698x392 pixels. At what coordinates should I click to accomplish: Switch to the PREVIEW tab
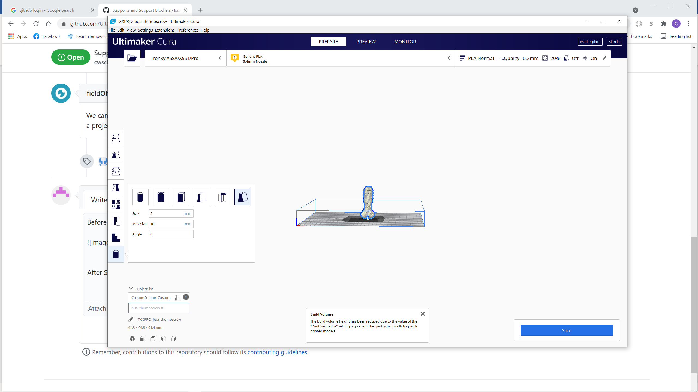[366, 41]
